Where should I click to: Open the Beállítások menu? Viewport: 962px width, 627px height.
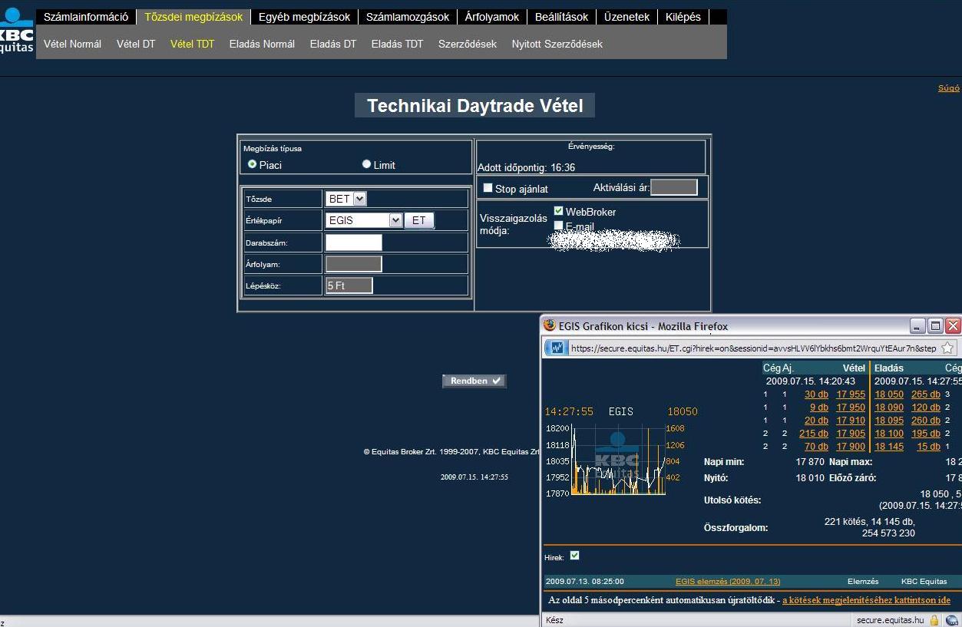562,17
